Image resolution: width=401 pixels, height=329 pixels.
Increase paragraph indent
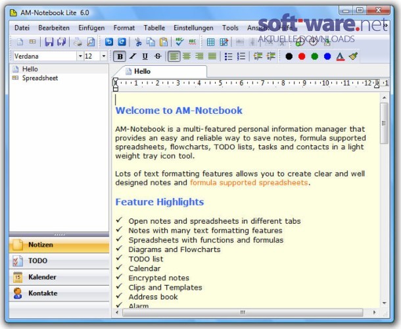pos(271,57)
